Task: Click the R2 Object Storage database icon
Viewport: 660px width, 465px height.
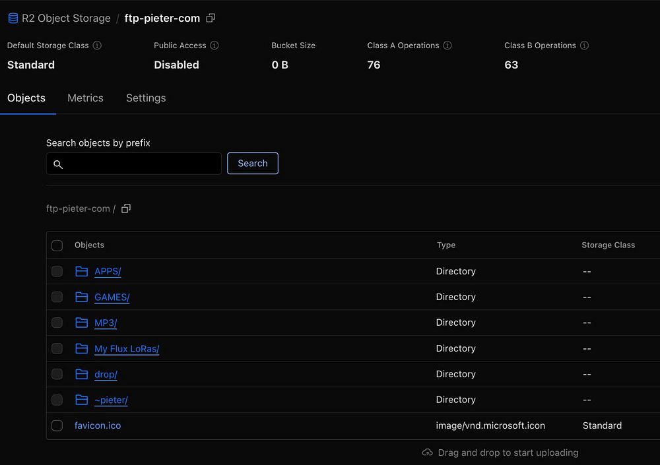Action: point(13,18)
